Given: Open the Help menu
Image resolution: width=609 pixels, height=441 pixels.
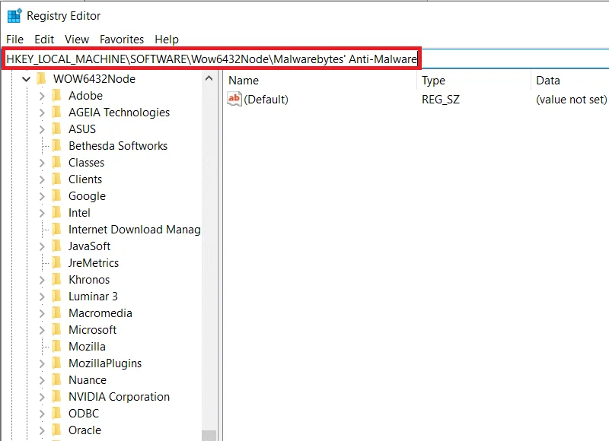Looking at the screenshot, I should tap(167, 40).
